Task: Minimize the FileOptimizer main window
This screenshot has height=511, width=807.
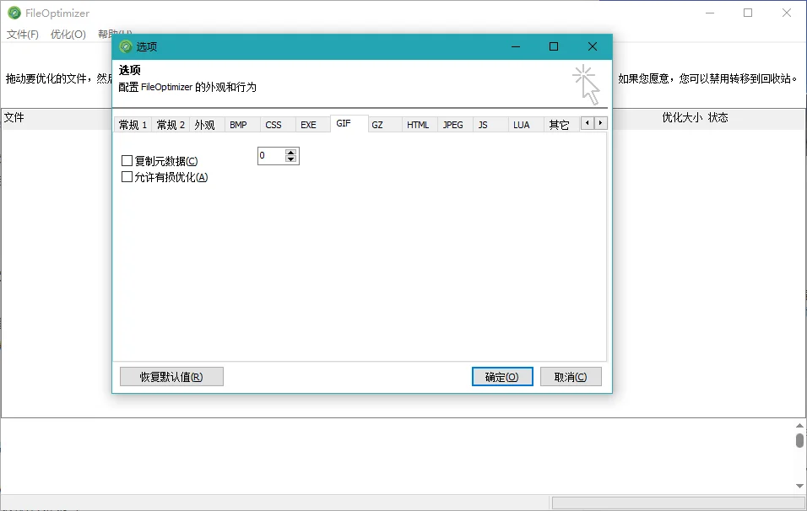Action: click(x=710, y=13)
